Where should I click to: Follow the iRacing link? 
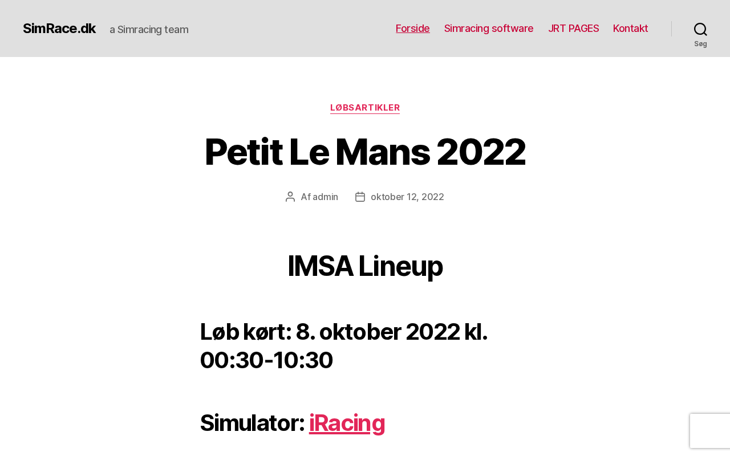click(x=347, y=423)
